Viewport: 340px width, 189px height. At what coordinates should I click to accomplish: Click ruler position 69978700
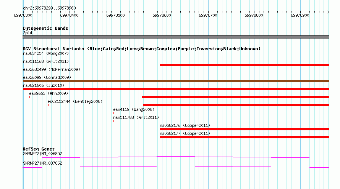pyautogui.click(x=208, y=15)
